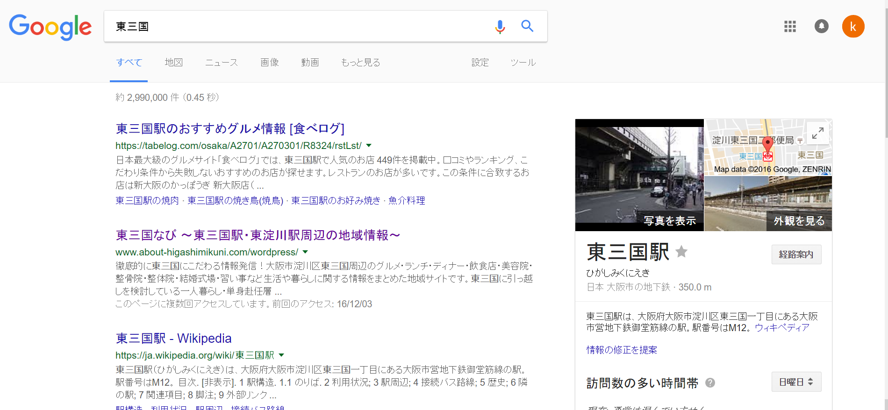Click the tabelog.com URL text
The height and width of the screenshot is (410, 888).
coord(238,146)
